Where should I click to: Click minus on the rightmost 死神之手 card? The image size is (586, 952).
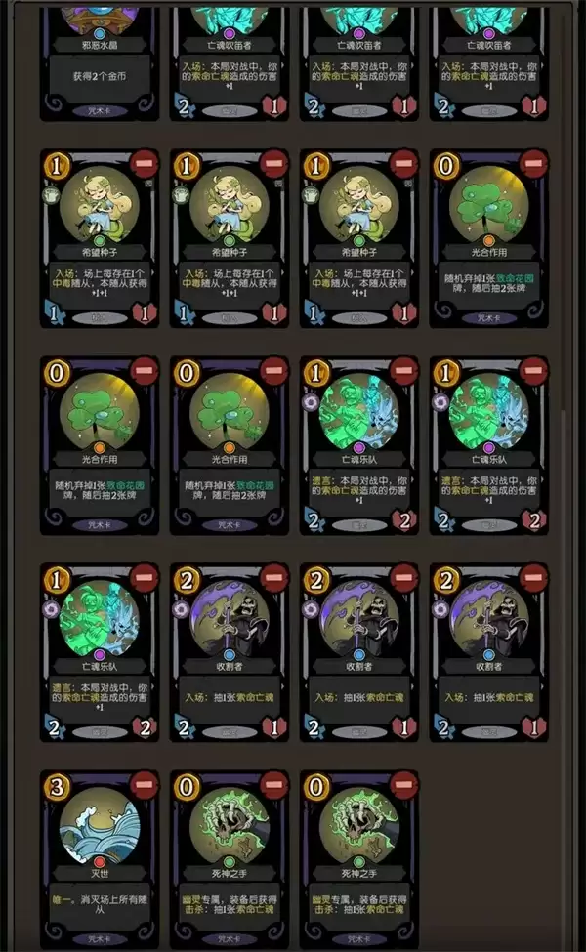403,784
